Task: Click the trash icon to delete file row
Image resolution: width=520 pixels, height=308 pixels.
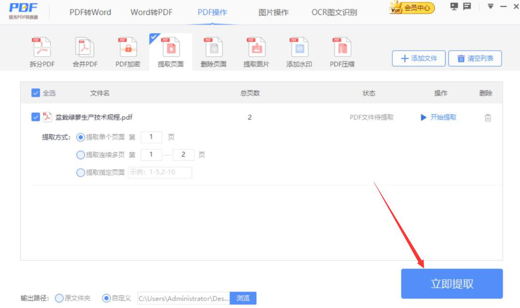Action: tap(487, 118)
